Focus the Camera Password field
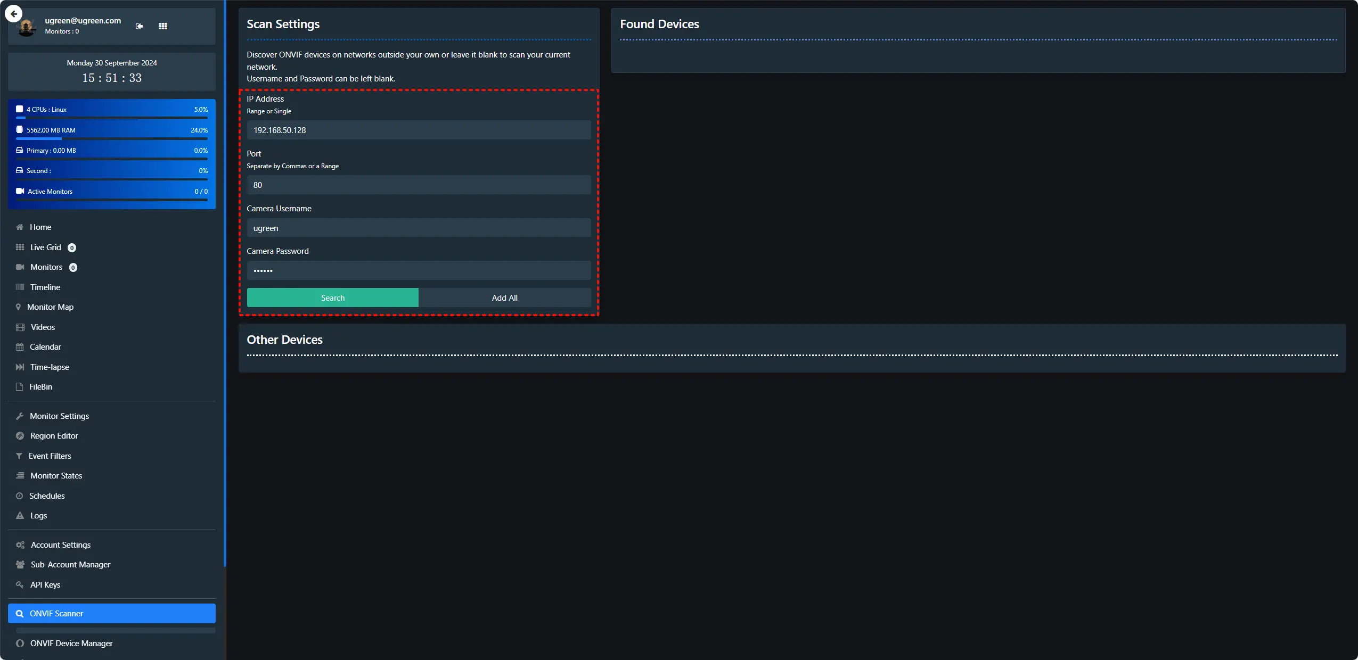Screen dimensions: 1358x660 click(x=419, y=271)
